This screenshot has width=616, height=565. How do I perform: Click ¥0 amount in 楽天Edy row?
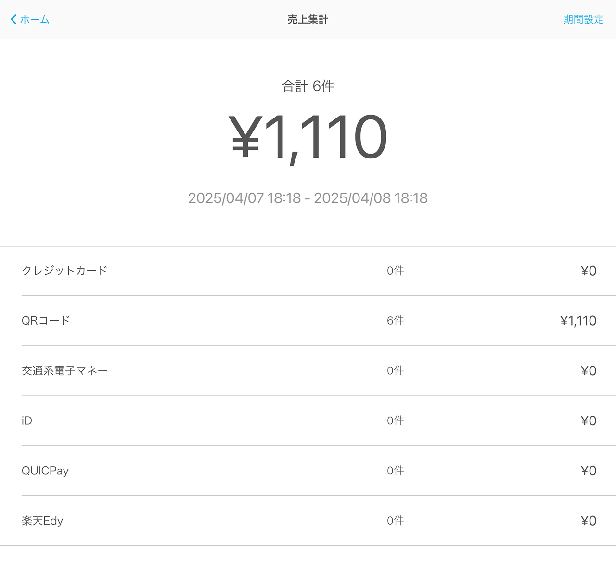[x=589, y=521]
